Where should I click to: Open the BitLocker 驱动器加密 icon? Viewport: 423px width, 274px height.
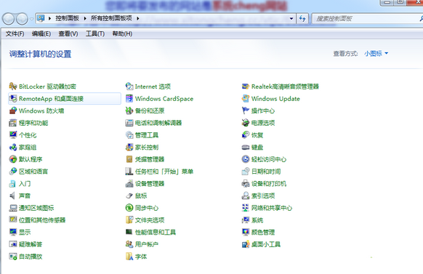(13, 86)
